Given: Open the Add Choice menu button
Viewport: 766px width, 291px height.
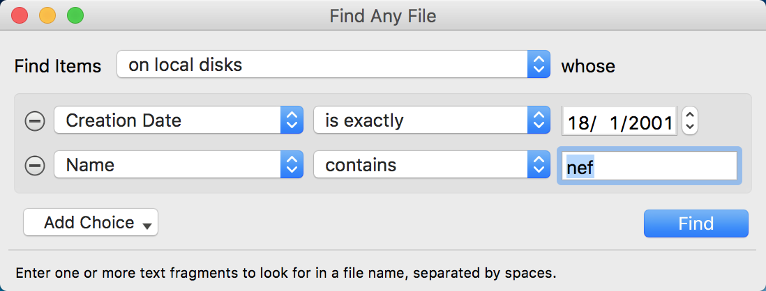Looking at the screenshot, I should pos(91,223).
